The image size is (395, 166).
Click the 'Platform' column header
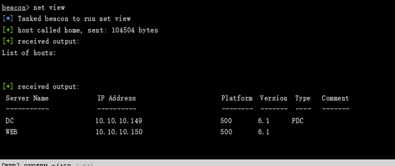click(x=237, y=98)
